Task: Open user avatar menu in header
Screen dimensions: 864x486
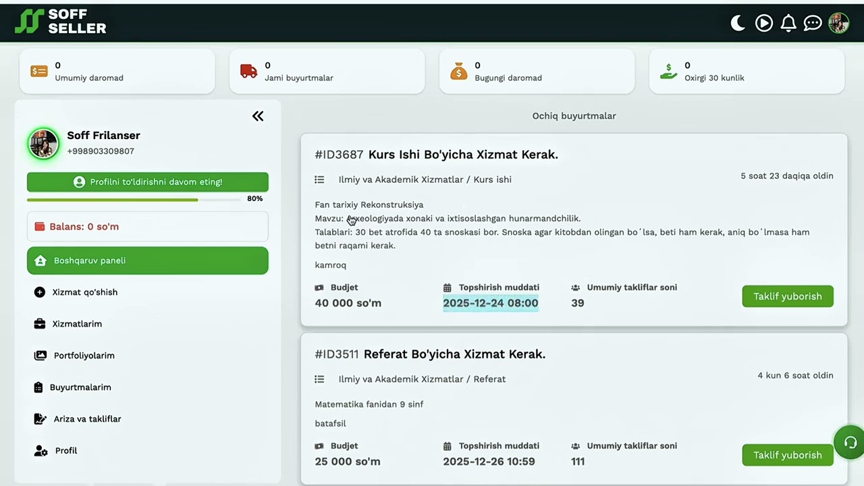Action: point(838,24)
